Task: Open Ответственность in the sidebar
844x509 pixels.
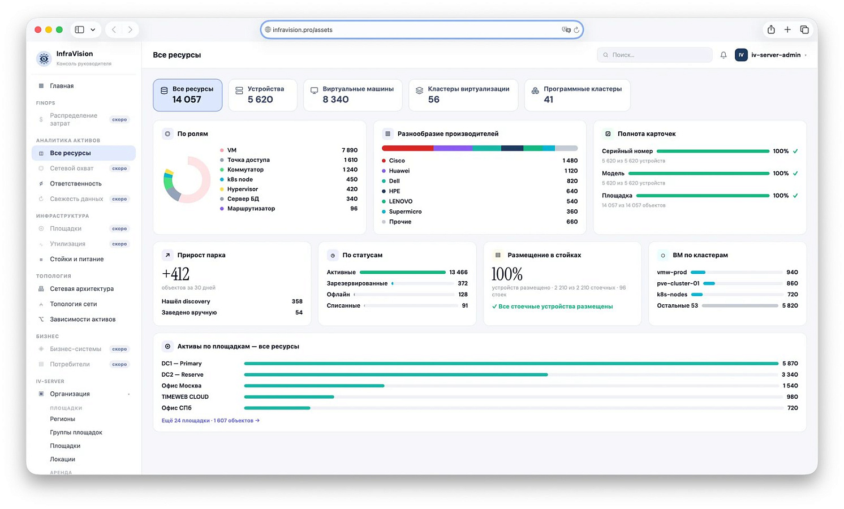Action: 76,184
